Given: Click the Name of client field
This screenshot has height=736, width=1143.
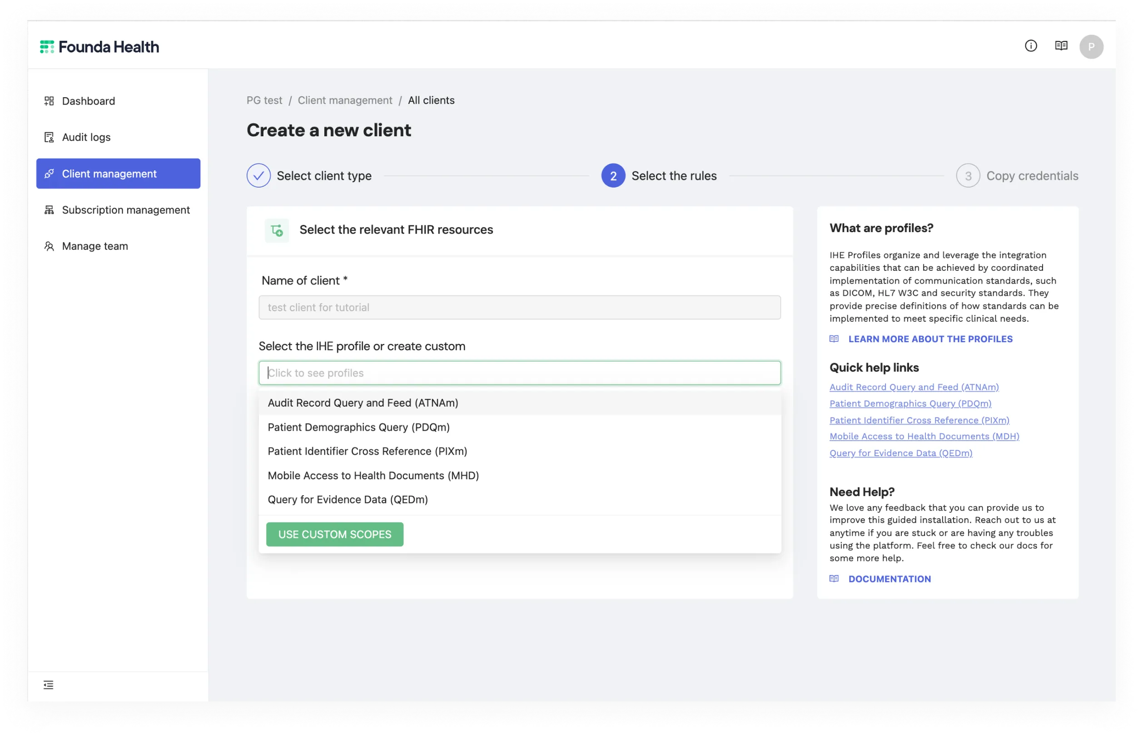Looking at the screenshot, I should click(519, 307).
